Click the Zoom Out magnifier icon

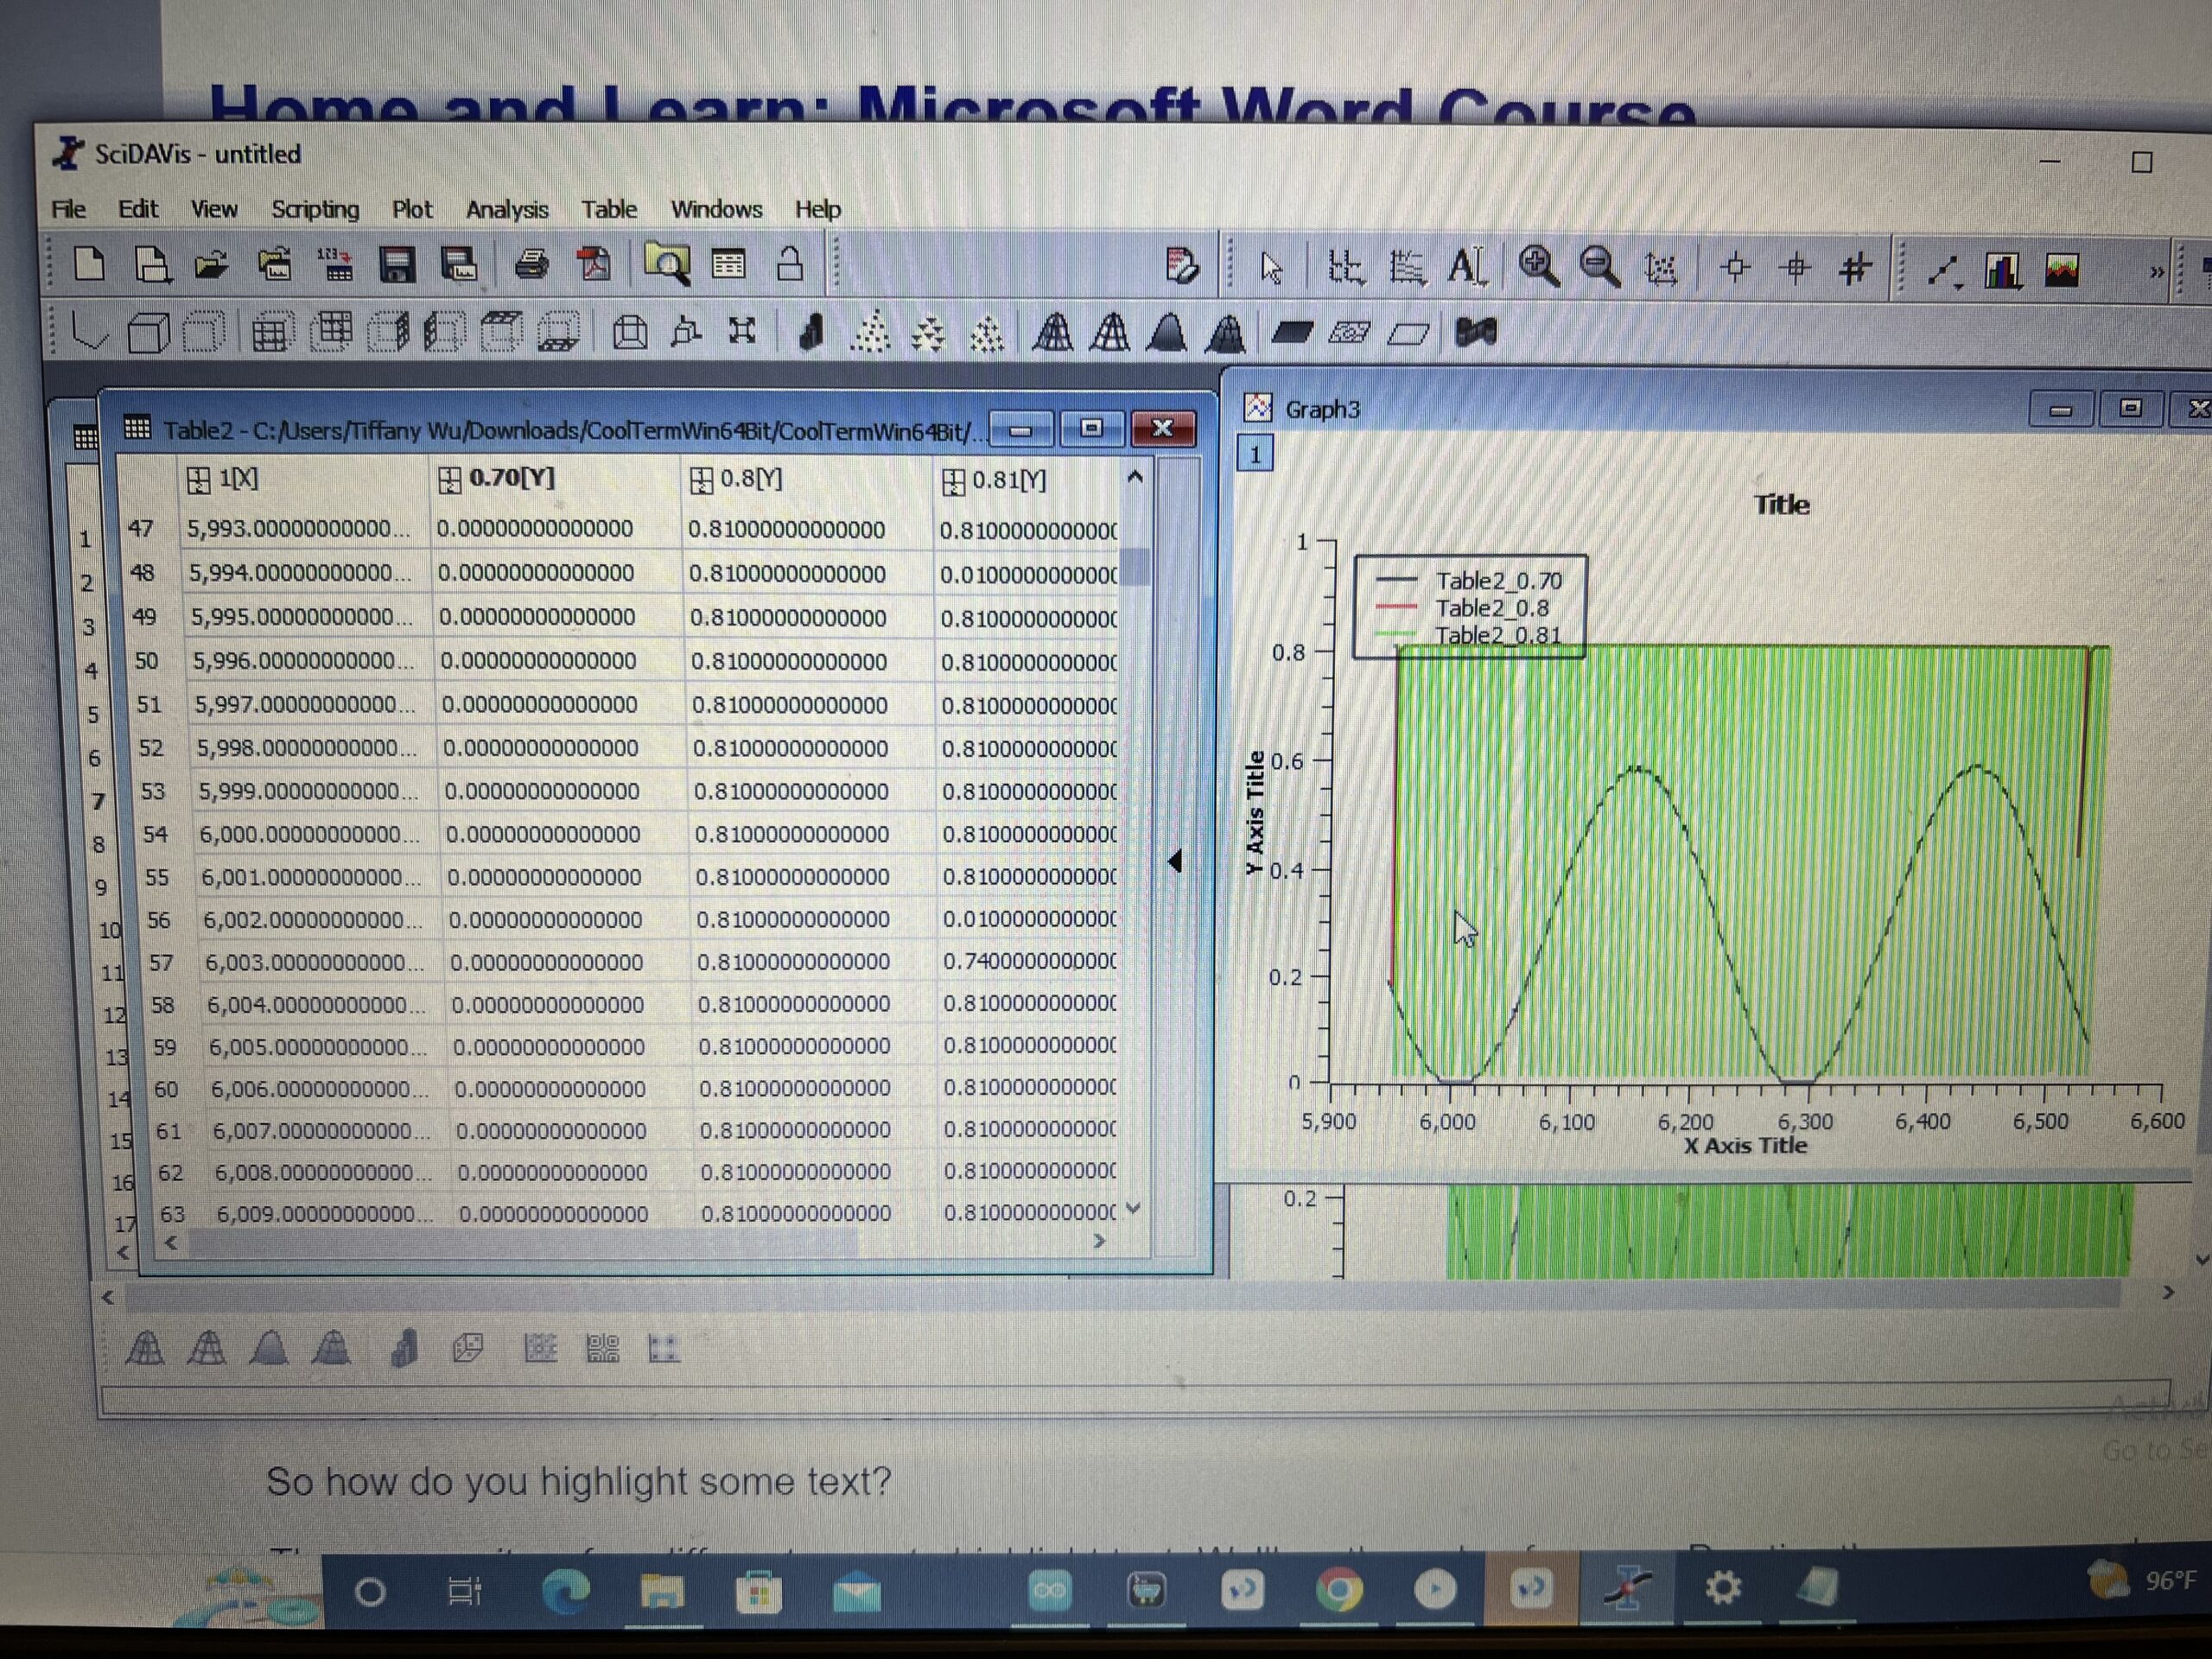point(1600,267)
